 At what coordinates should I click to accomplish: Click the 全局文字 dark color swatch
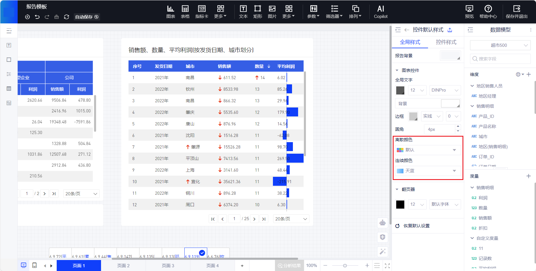coord(400,90)
